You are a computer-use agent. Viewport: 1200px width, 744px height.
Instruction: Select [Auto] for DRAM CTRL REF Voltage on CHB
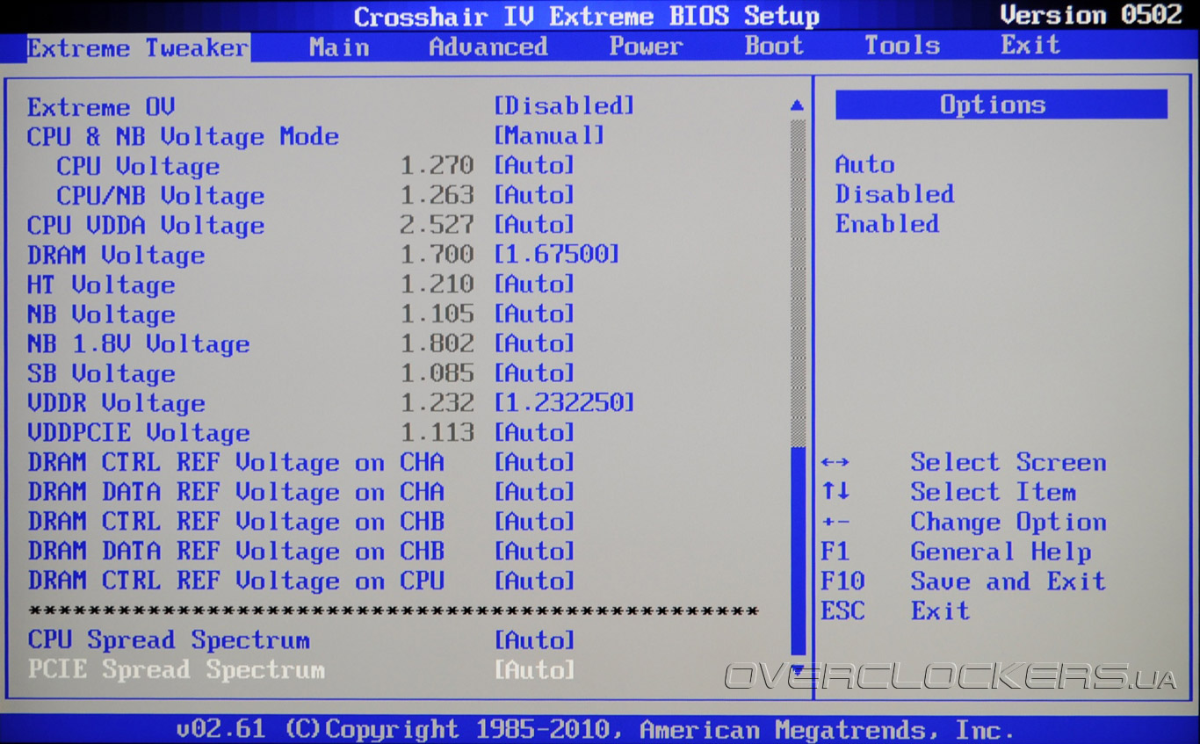(534, 522)
